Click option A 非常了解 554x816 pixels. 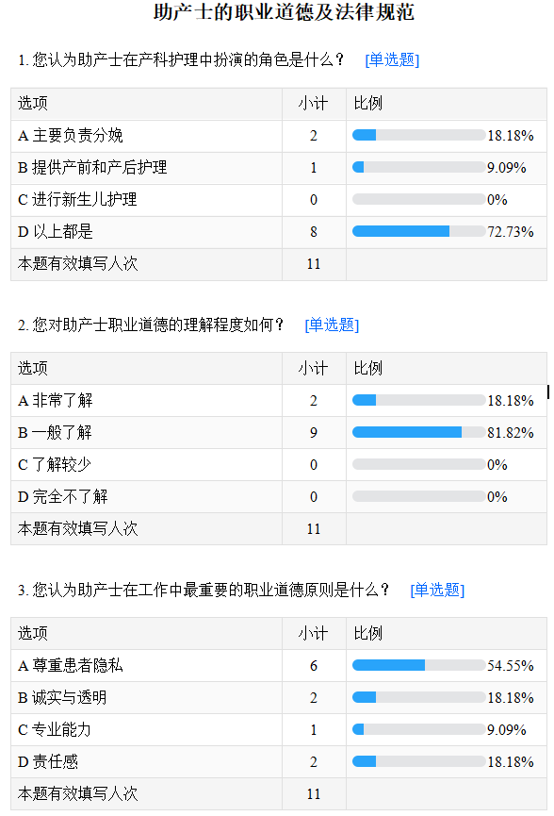pyautogui.click(x=56, y=401)
